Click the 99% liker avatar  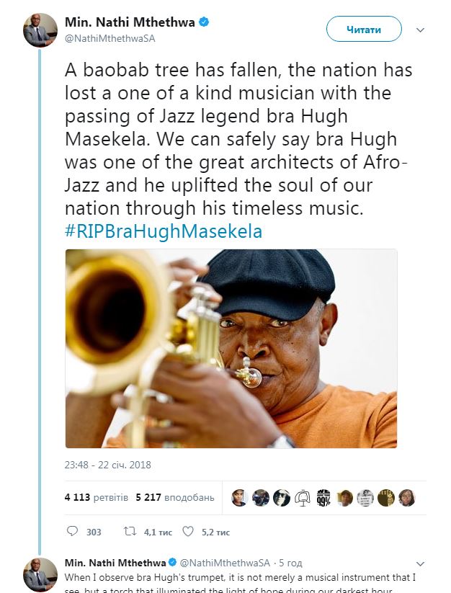[323, 498]
